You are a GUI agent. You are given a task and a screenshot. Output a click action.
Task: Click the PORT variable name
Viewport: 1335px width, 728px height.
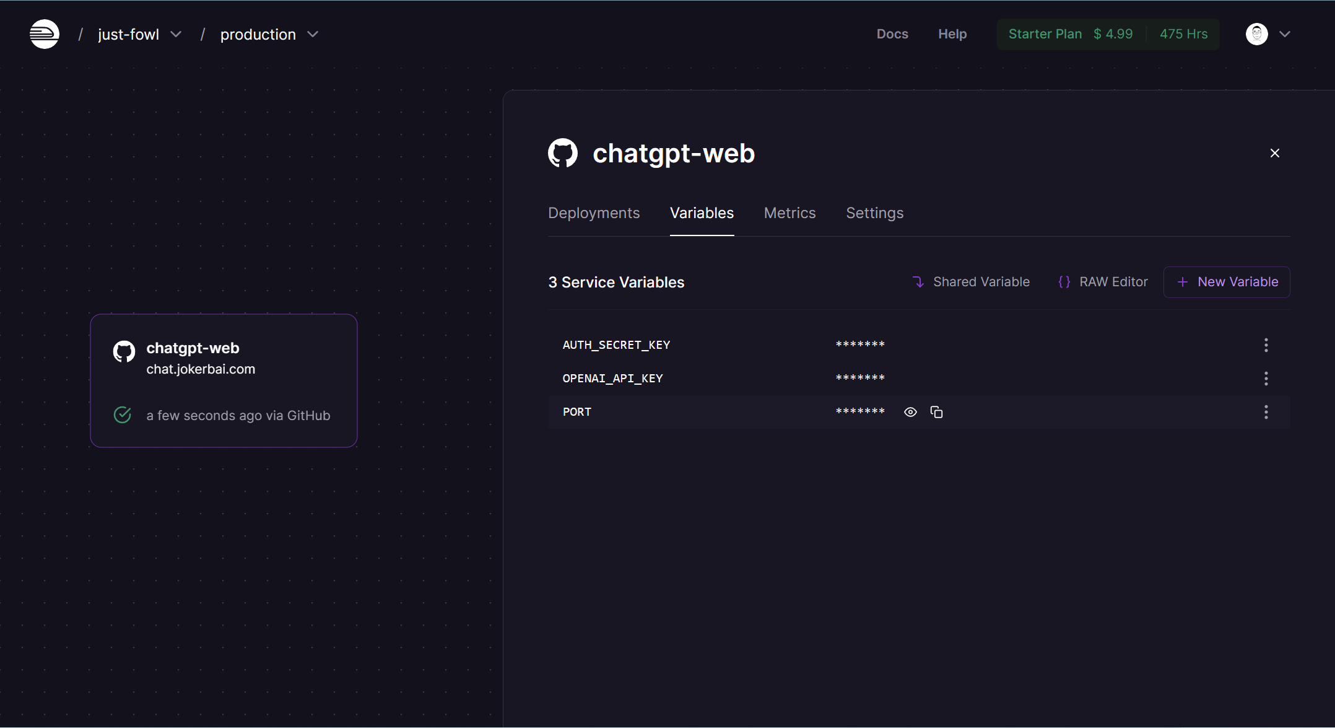[x=577, y=412]
